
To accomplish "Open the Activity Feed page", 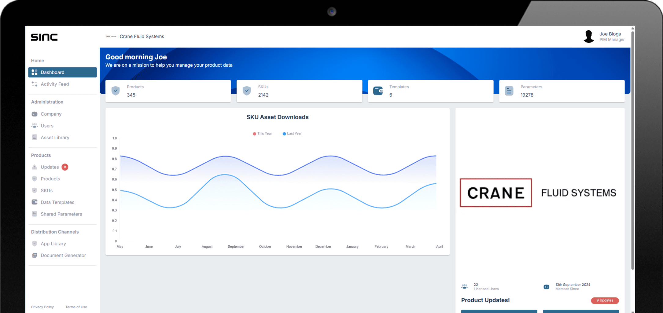I will click(x=55, y=84).
